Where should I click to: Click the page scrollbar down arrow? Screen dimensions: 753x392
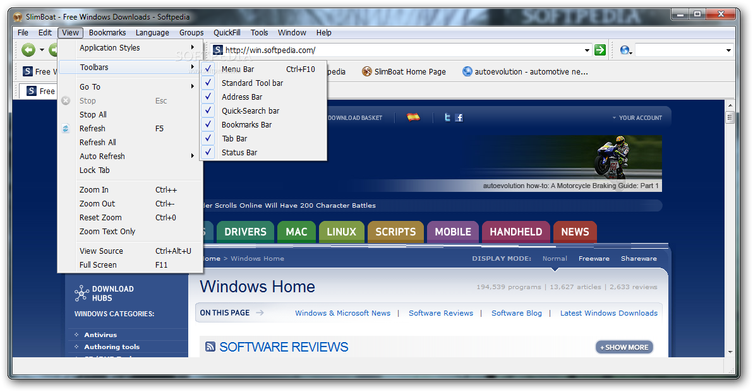pos(730,352)
